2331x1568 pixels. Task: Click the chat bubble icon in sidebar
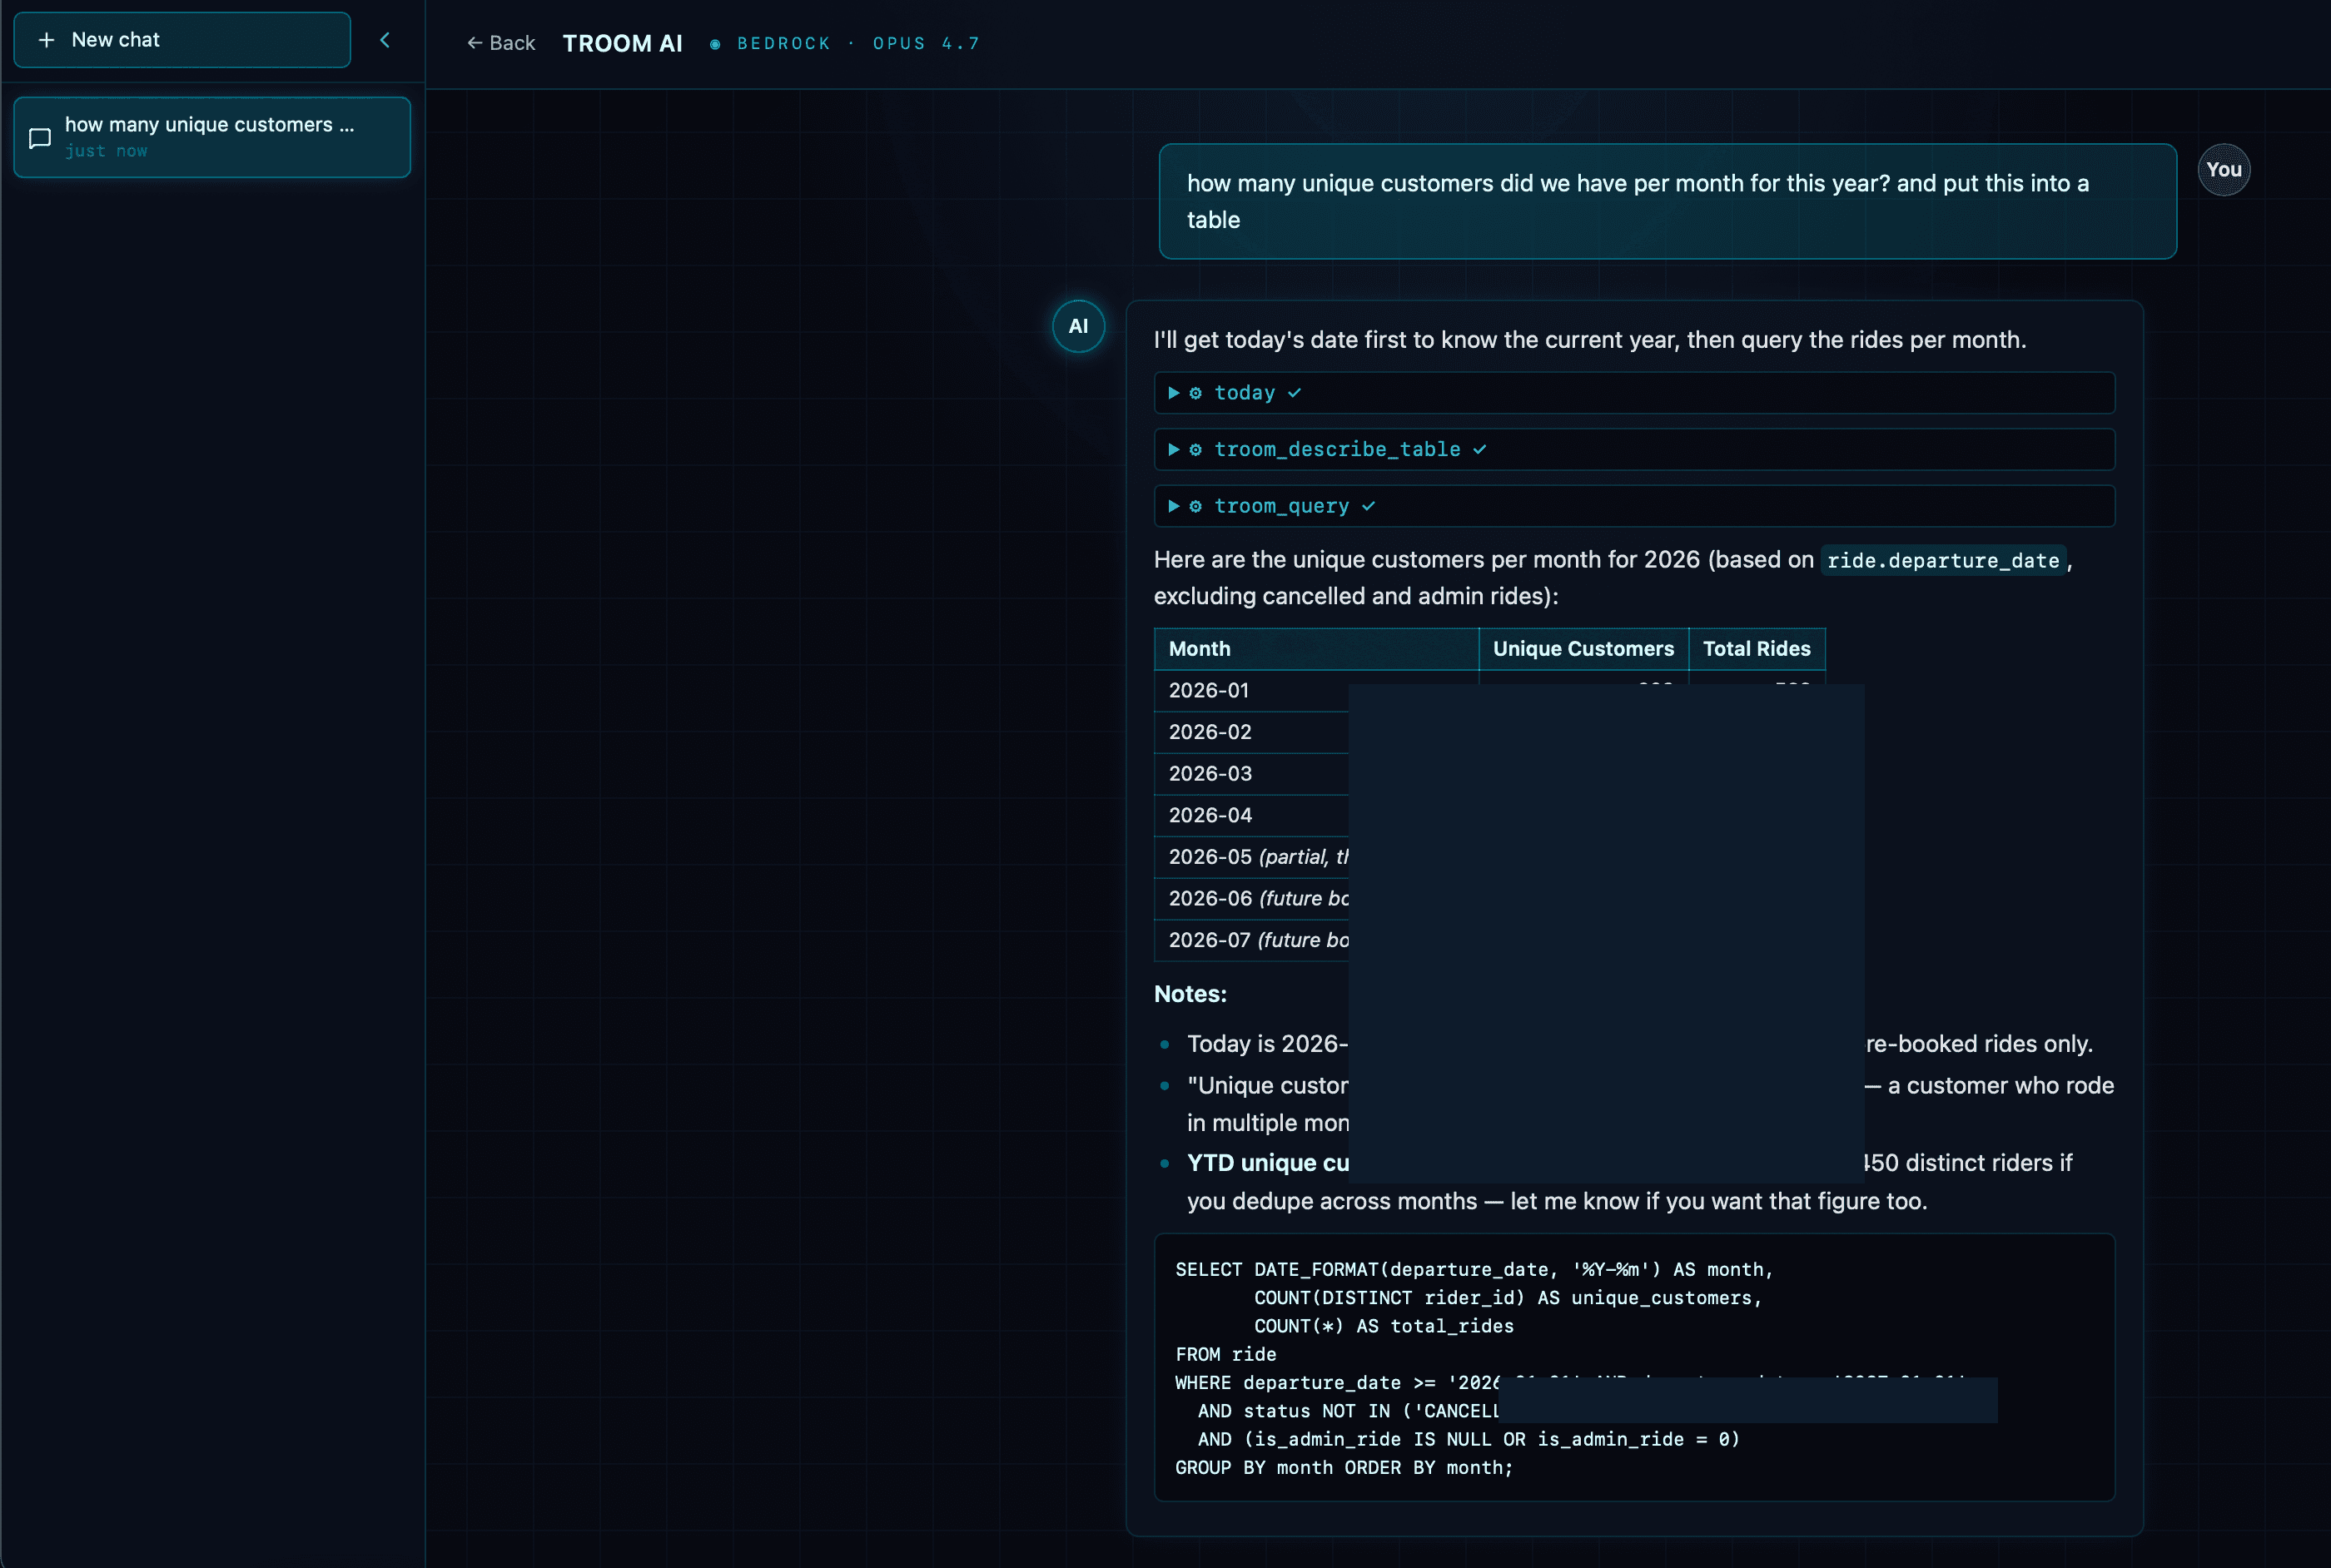point(40,138)
